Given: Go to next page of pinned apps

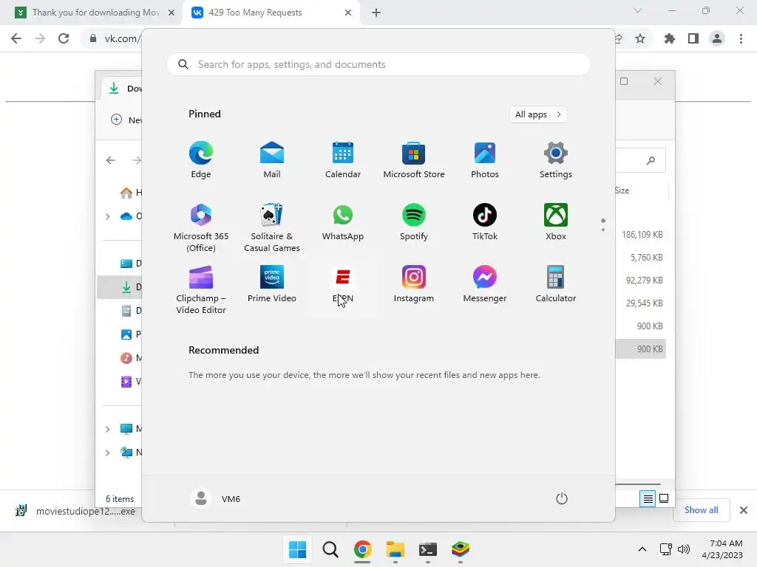Looking at the screenshot, I should pos(603,230).
